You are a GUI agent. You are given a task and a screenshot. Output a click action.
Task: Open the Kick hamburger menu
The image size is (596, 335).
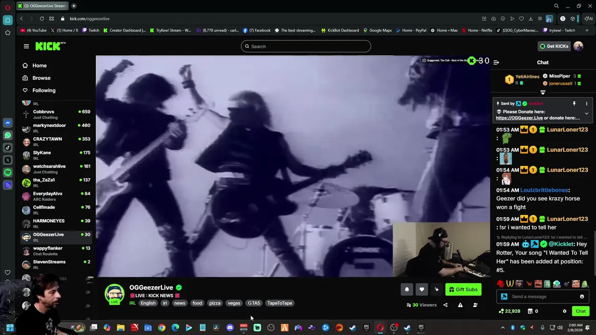26,46
